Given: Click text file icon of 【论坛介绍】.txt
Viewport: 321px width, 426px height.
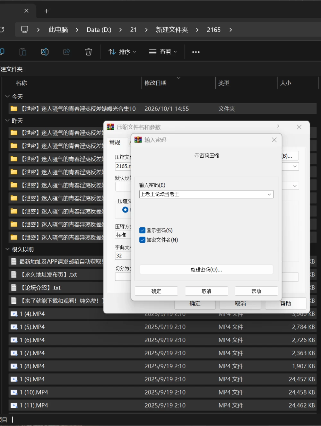Looking at the screenshot, I should (x=14, y=288).
